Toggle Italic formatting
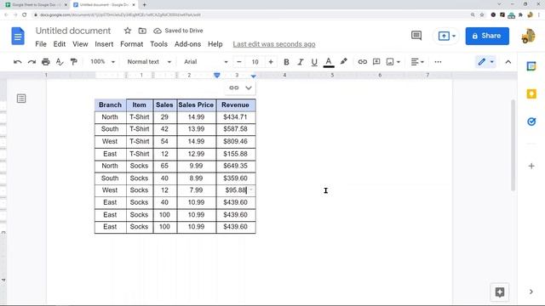The width and height of the screenshot is (545, 306). click(x=301, y=62)
